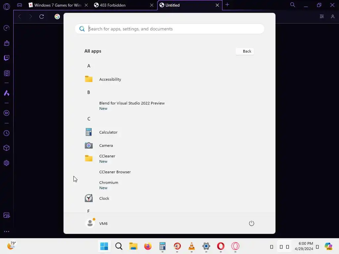Reload the current browser page

pyautogui.click(x=41, y=17)
